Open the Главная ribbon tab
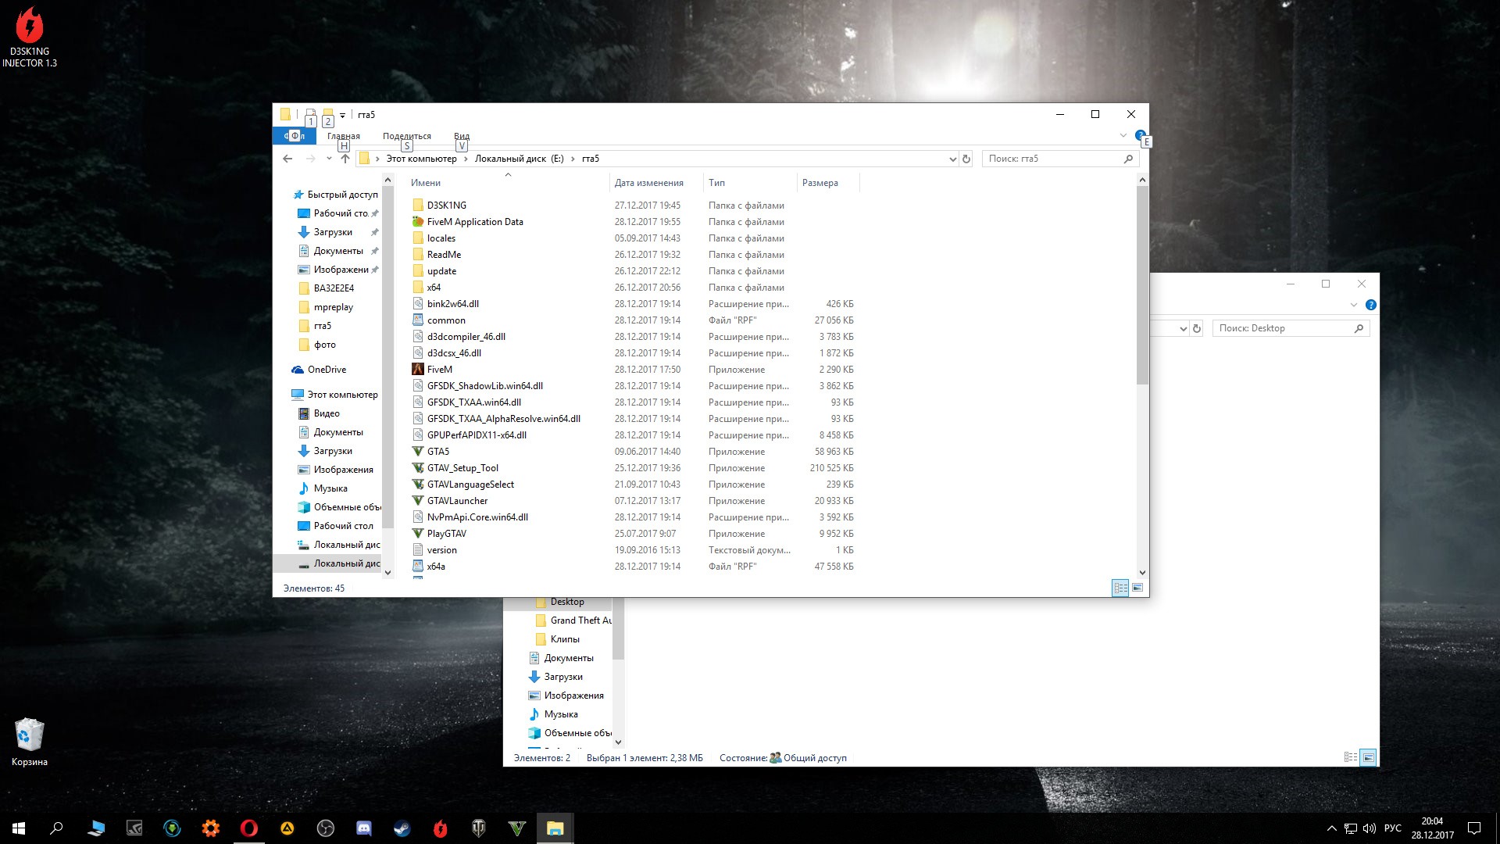 344,136
